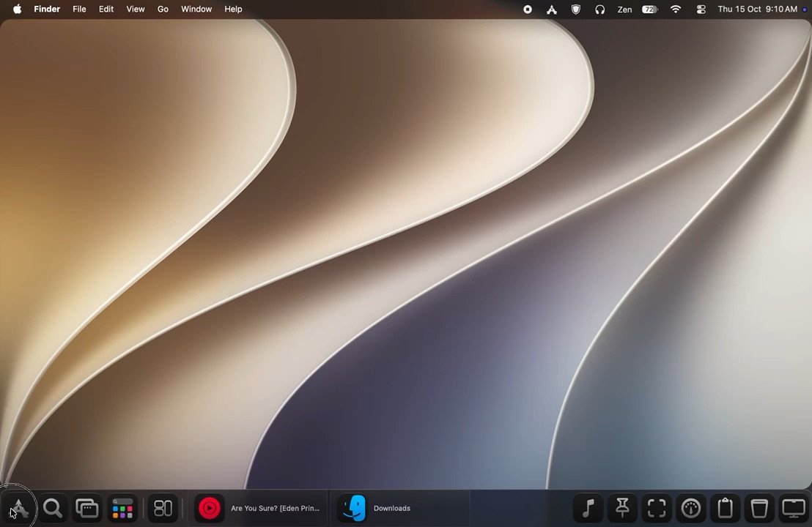This screenshot has height=527, width=812.
Task: Click the date and time Thu 15 Oct
Action: coord(758,9)
